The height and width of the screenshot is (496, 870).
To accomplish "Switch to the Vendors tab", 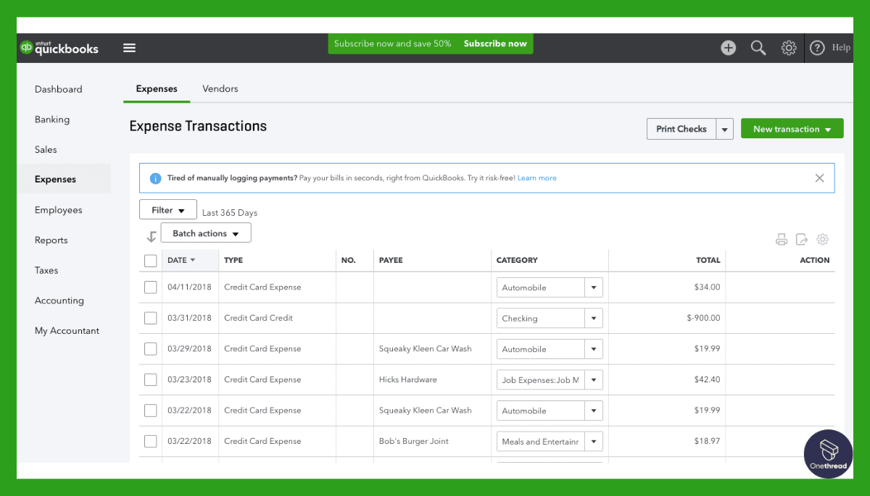I will point(220,88).
